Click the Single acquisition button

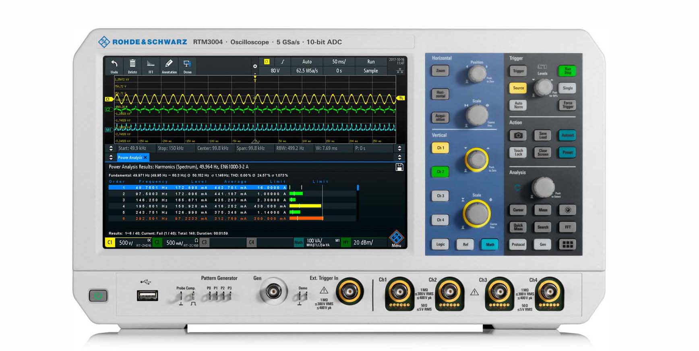coord(567,88)
